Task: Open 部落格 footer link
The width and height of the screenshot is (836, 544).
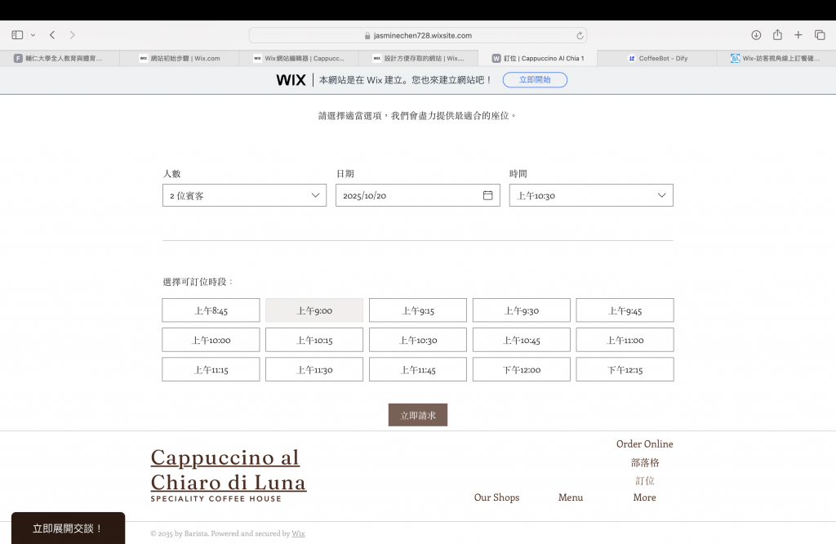Action: pos(645,462)
